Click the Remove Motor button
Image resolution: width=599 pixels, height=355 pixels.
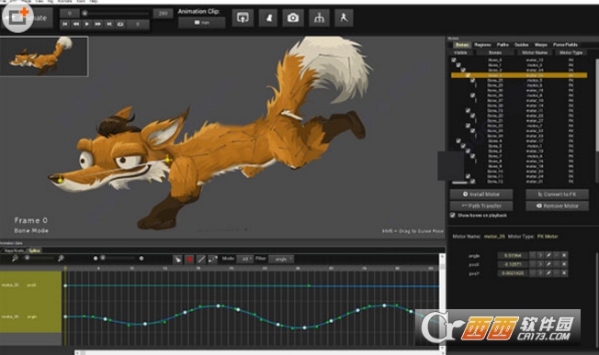(x=557, y=205)
